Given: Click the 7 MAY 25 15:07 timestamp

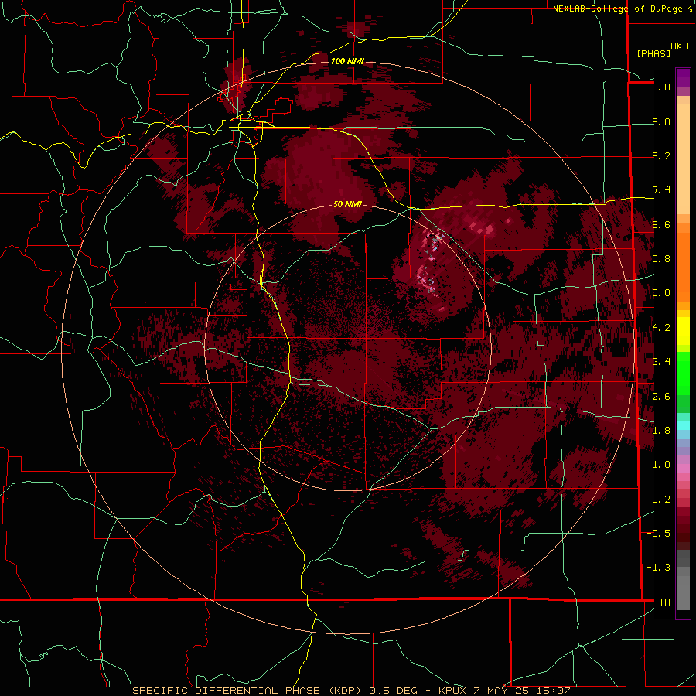Looking at the screenshot, I should [522, 691].
